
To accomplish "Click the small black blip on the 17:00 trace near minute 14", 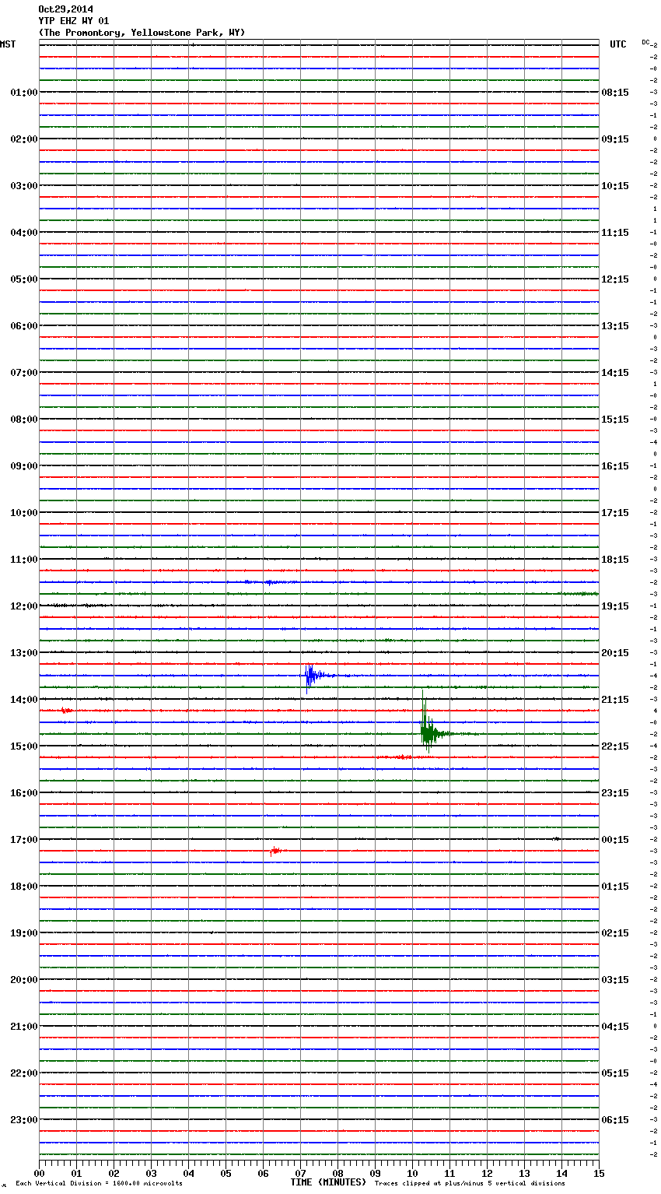I will [557, 839].
